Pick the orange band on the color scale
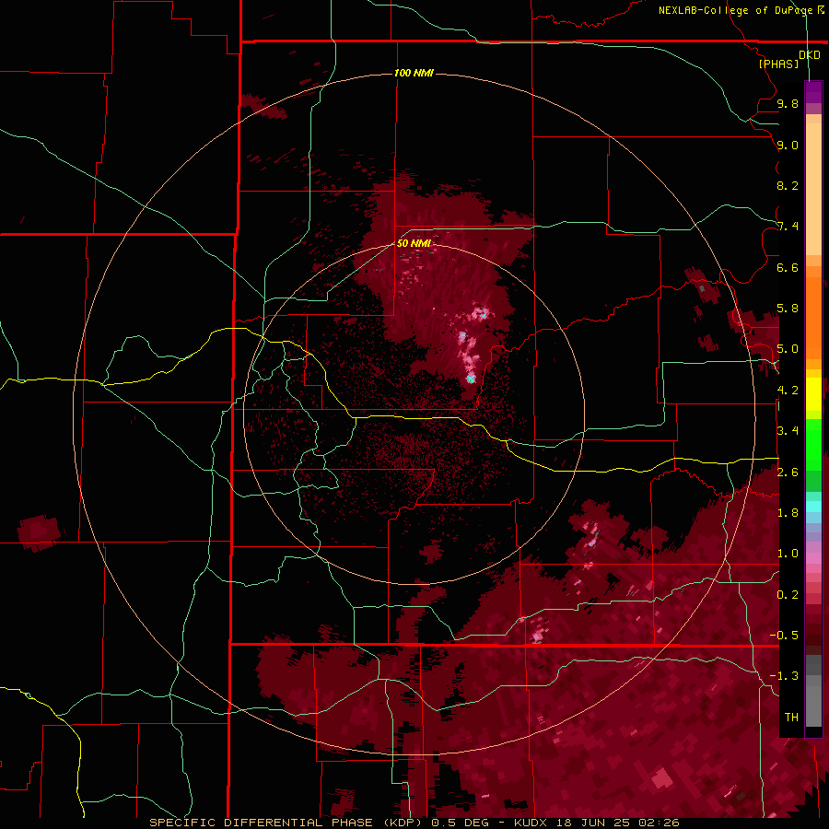The width and height of the screenshot is (829, 829). click(x=813, y=317)
